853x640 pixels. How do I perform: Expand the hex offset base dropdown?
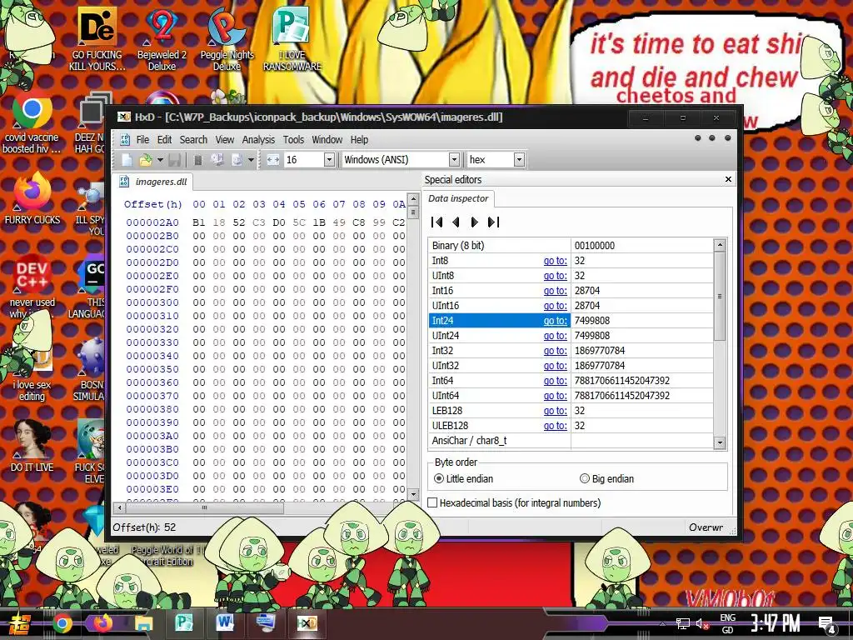click(x=519, y=160)
